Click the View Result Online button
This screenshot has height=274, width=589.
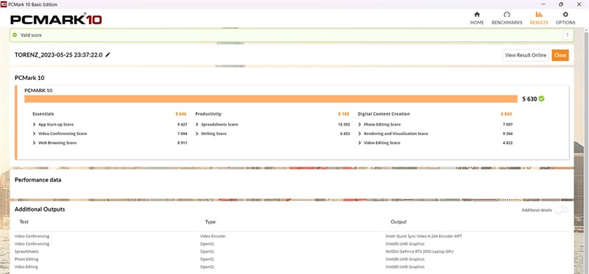(x=526, y=55)
